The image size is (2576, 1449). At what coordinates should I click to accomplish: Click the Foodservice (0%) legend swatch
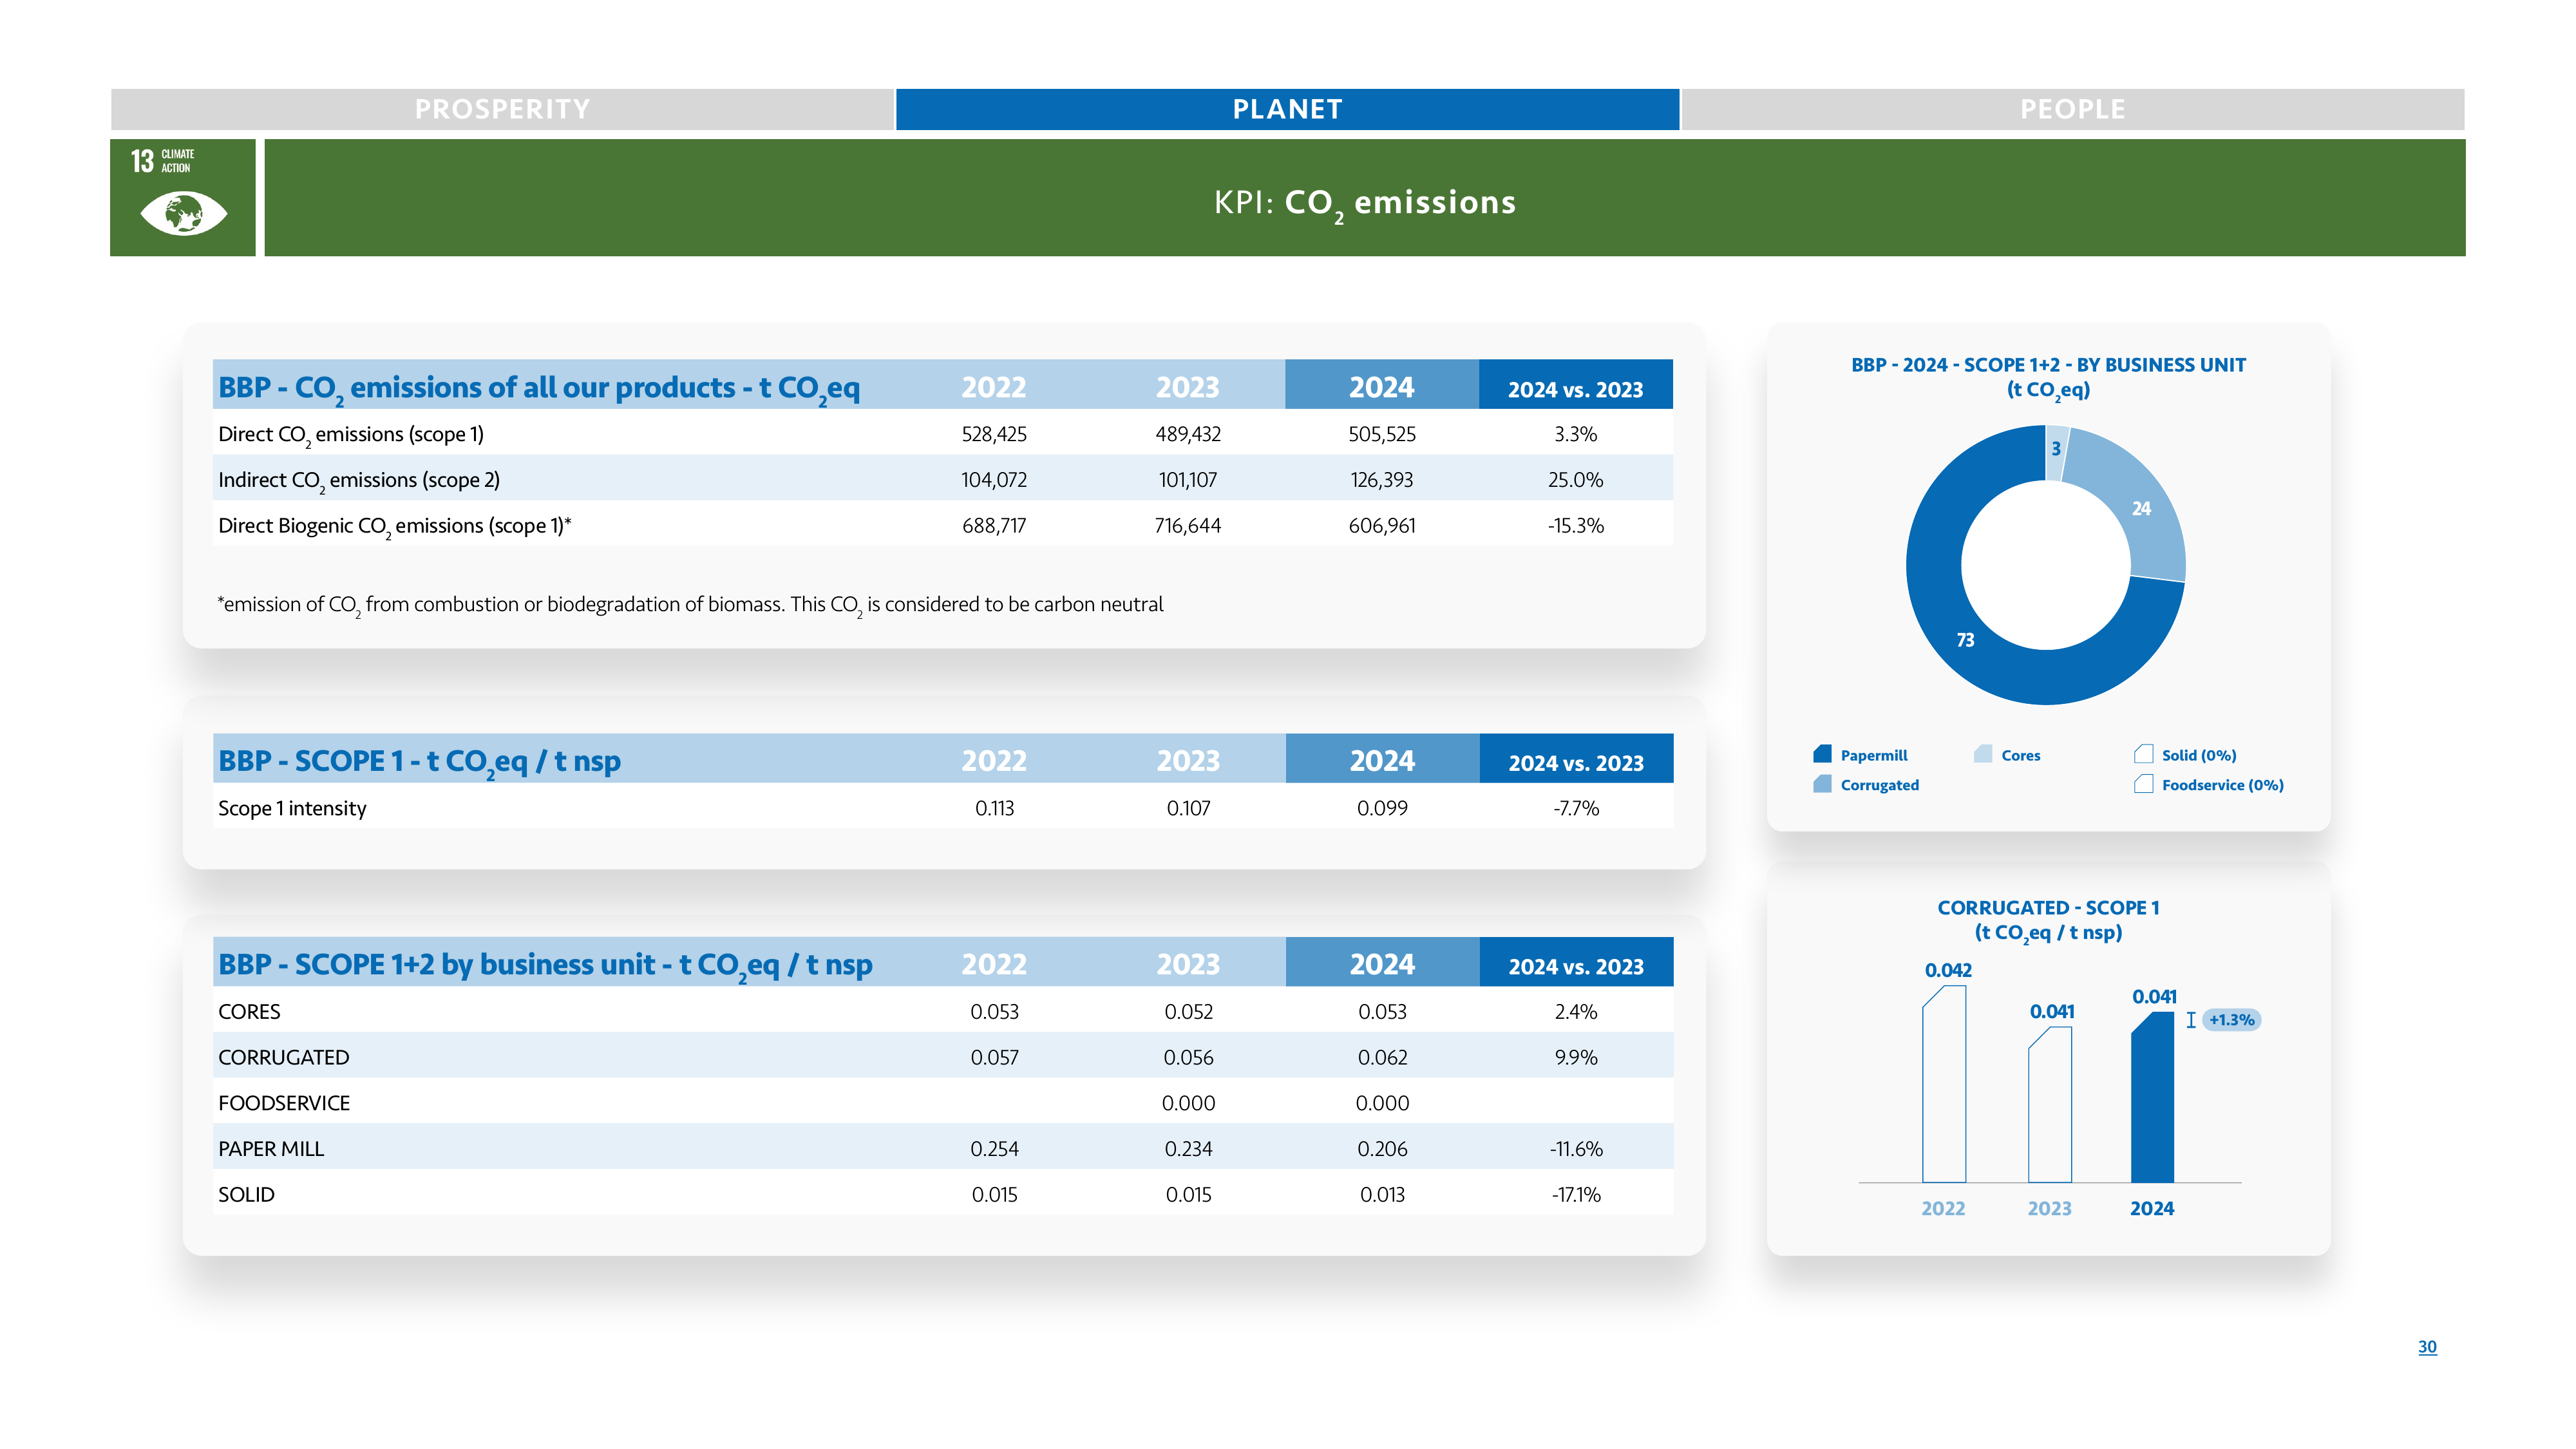coord(2143,784)
